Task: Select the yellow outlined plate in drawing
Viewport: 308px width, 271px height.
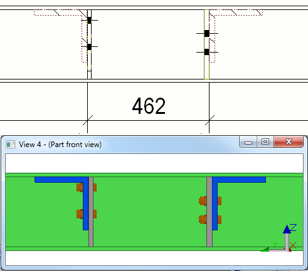Action: [x=206, y=44]
